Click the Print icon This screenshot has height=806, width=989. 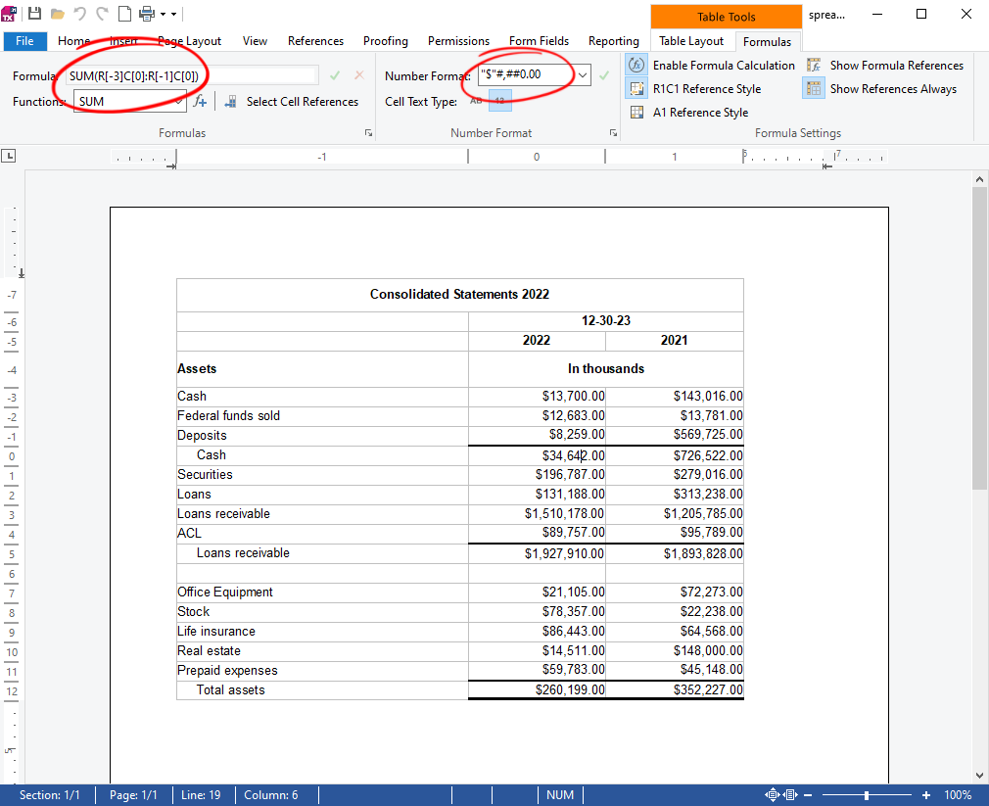tap(145, 14)
